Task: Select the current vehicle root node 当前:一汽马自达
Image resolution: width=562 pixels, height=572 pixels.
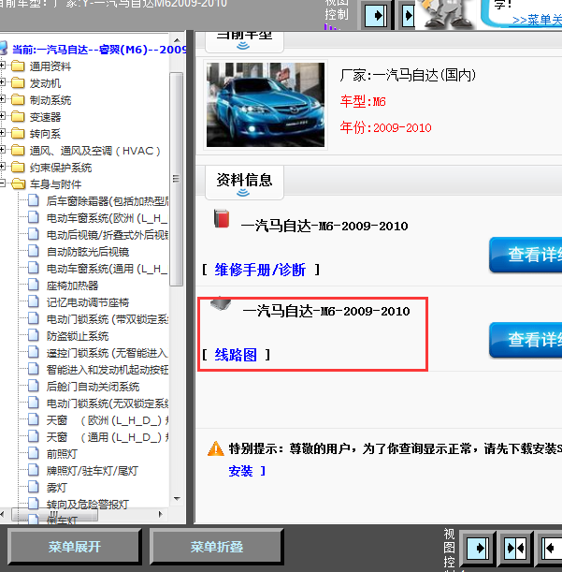Action: point(99,50)
